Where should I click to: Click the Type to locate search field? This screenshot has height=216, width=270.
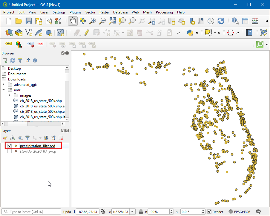pyautogui.click(x=31, y=212)
